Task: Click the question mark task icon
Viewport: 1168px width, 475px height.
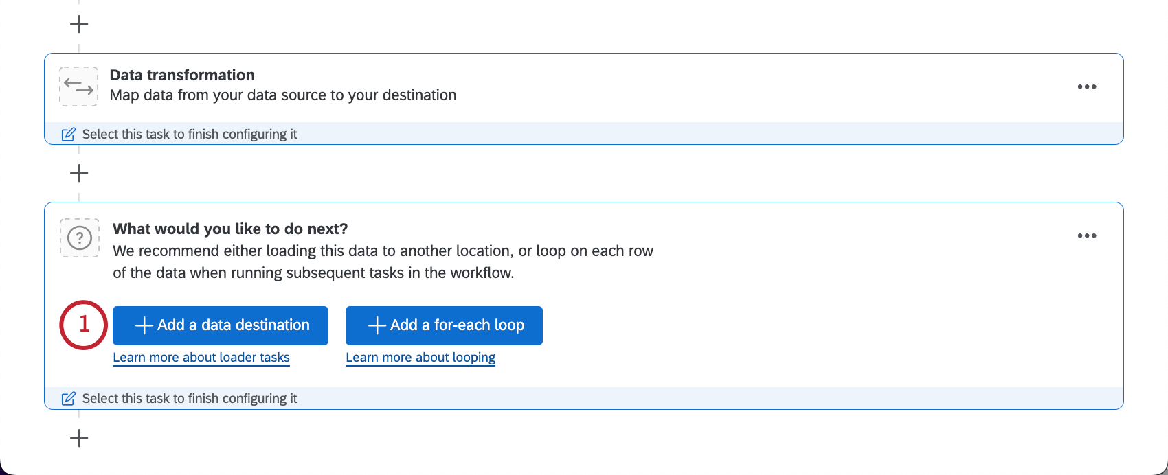Action: click(x=80, y=238)
